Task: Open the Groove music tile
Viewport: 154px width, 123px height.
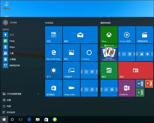Action: tap(127, 35)
